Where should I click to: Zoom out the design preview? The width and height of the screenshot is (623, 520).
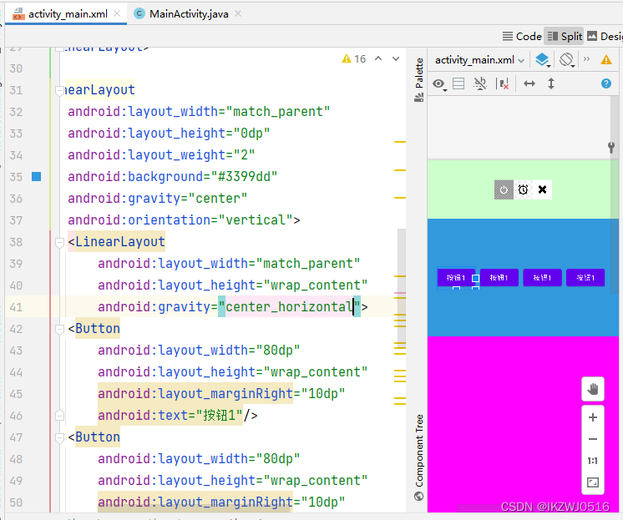click(593, 439)
